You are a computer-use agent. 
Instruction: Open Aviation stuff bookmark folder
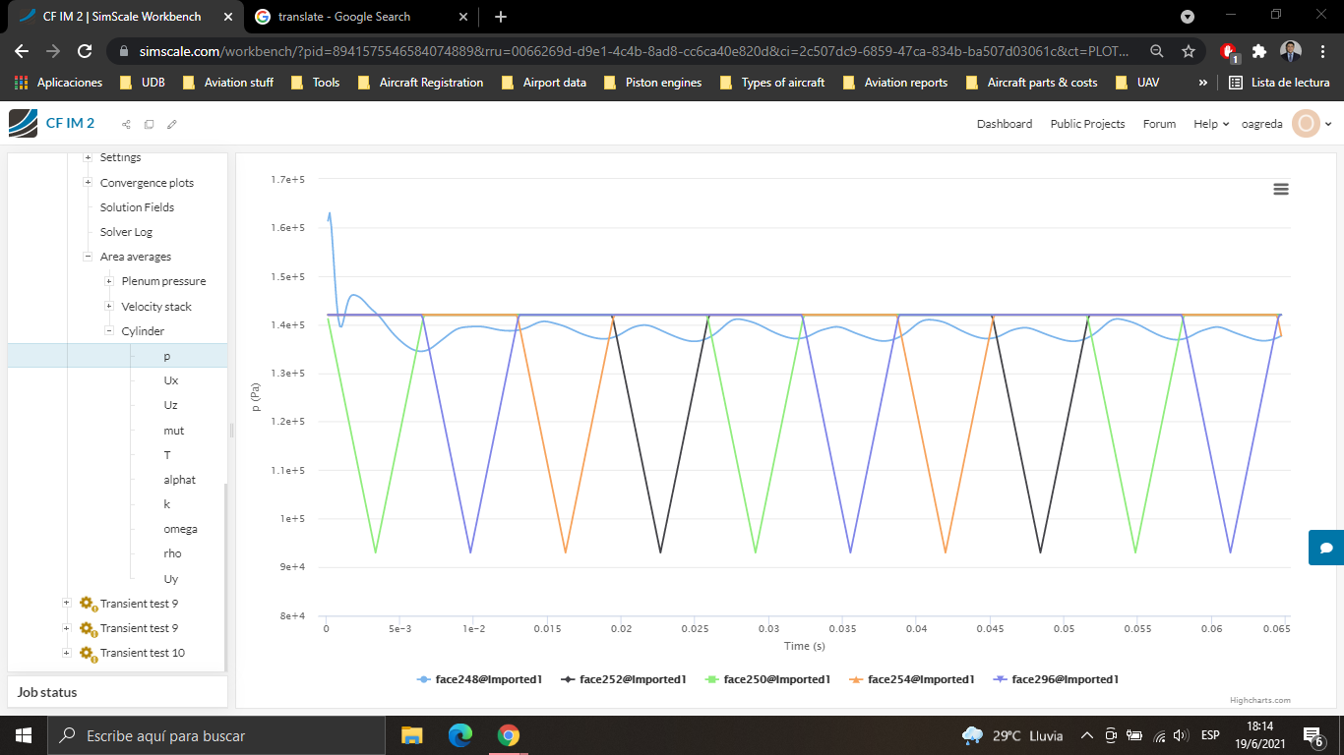point(227,83)
